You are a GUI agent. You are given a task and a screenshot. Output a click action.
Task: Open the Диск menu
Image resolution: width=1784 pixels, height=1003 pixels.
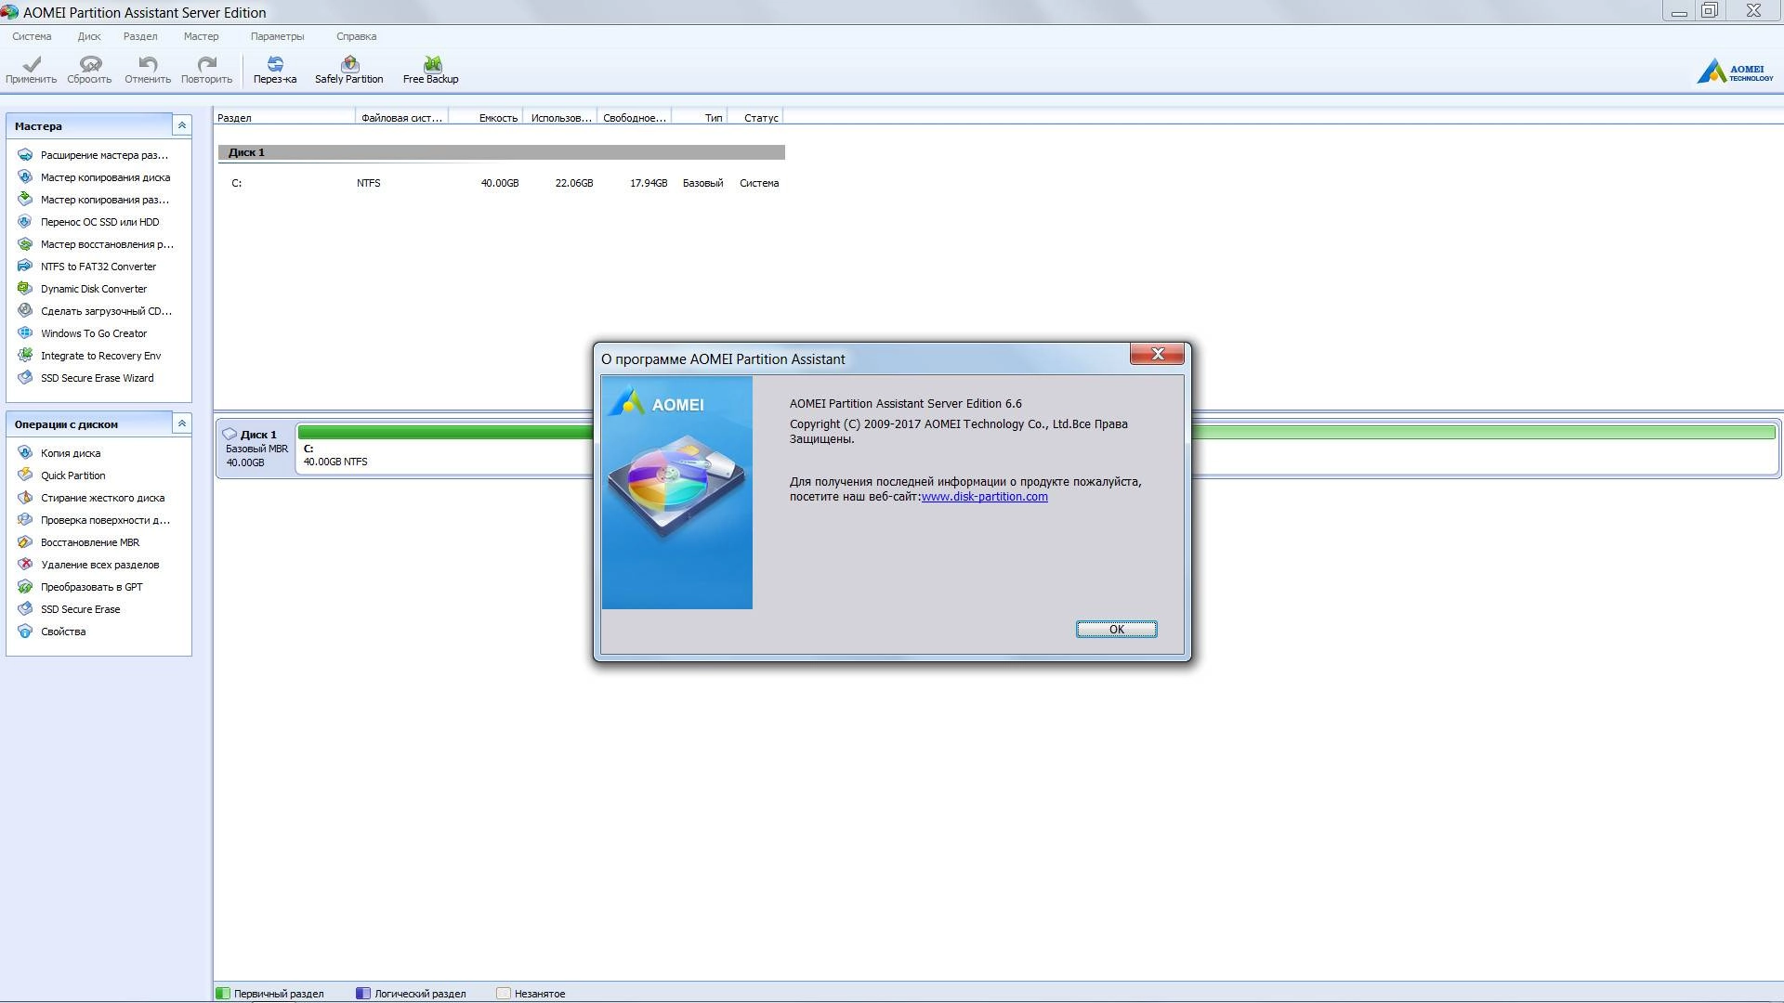click(89, 36)
